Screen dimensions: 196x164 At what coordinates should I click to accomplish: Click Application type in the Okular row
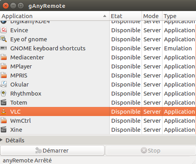[179, 85]
